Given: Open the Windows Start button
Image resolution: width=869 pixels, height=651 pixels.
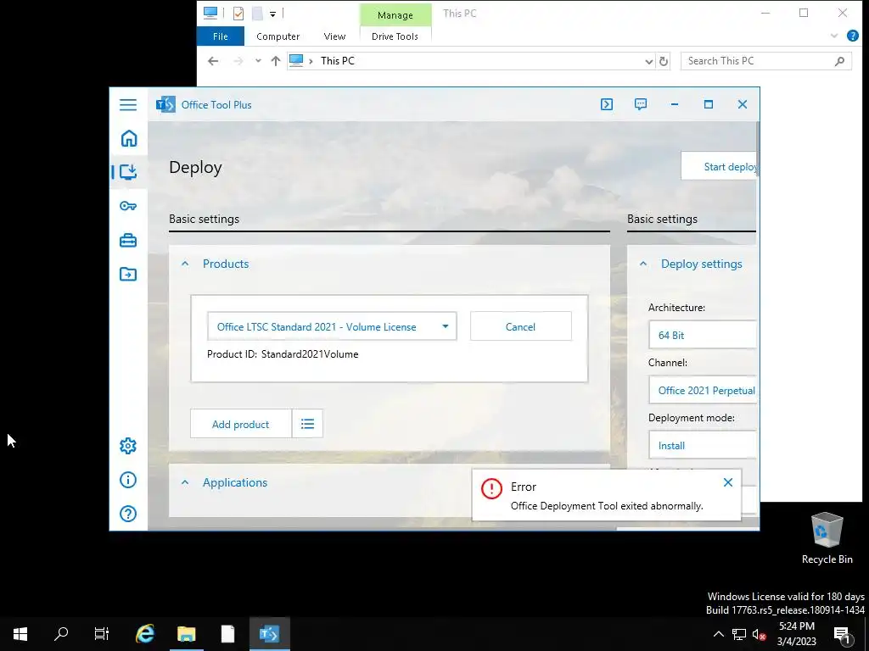Looking at the screenshot, I should click(x=20, y=634).
